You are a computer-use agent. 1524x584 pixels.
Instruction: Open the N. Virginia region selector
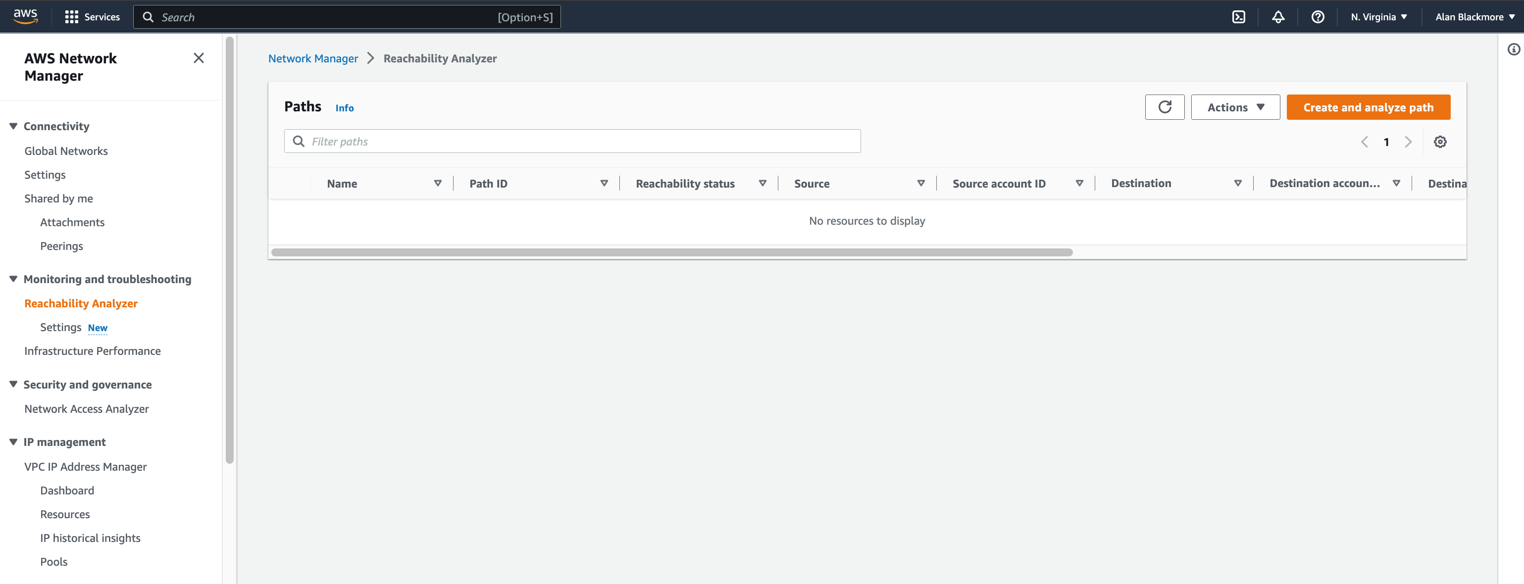1378,16
